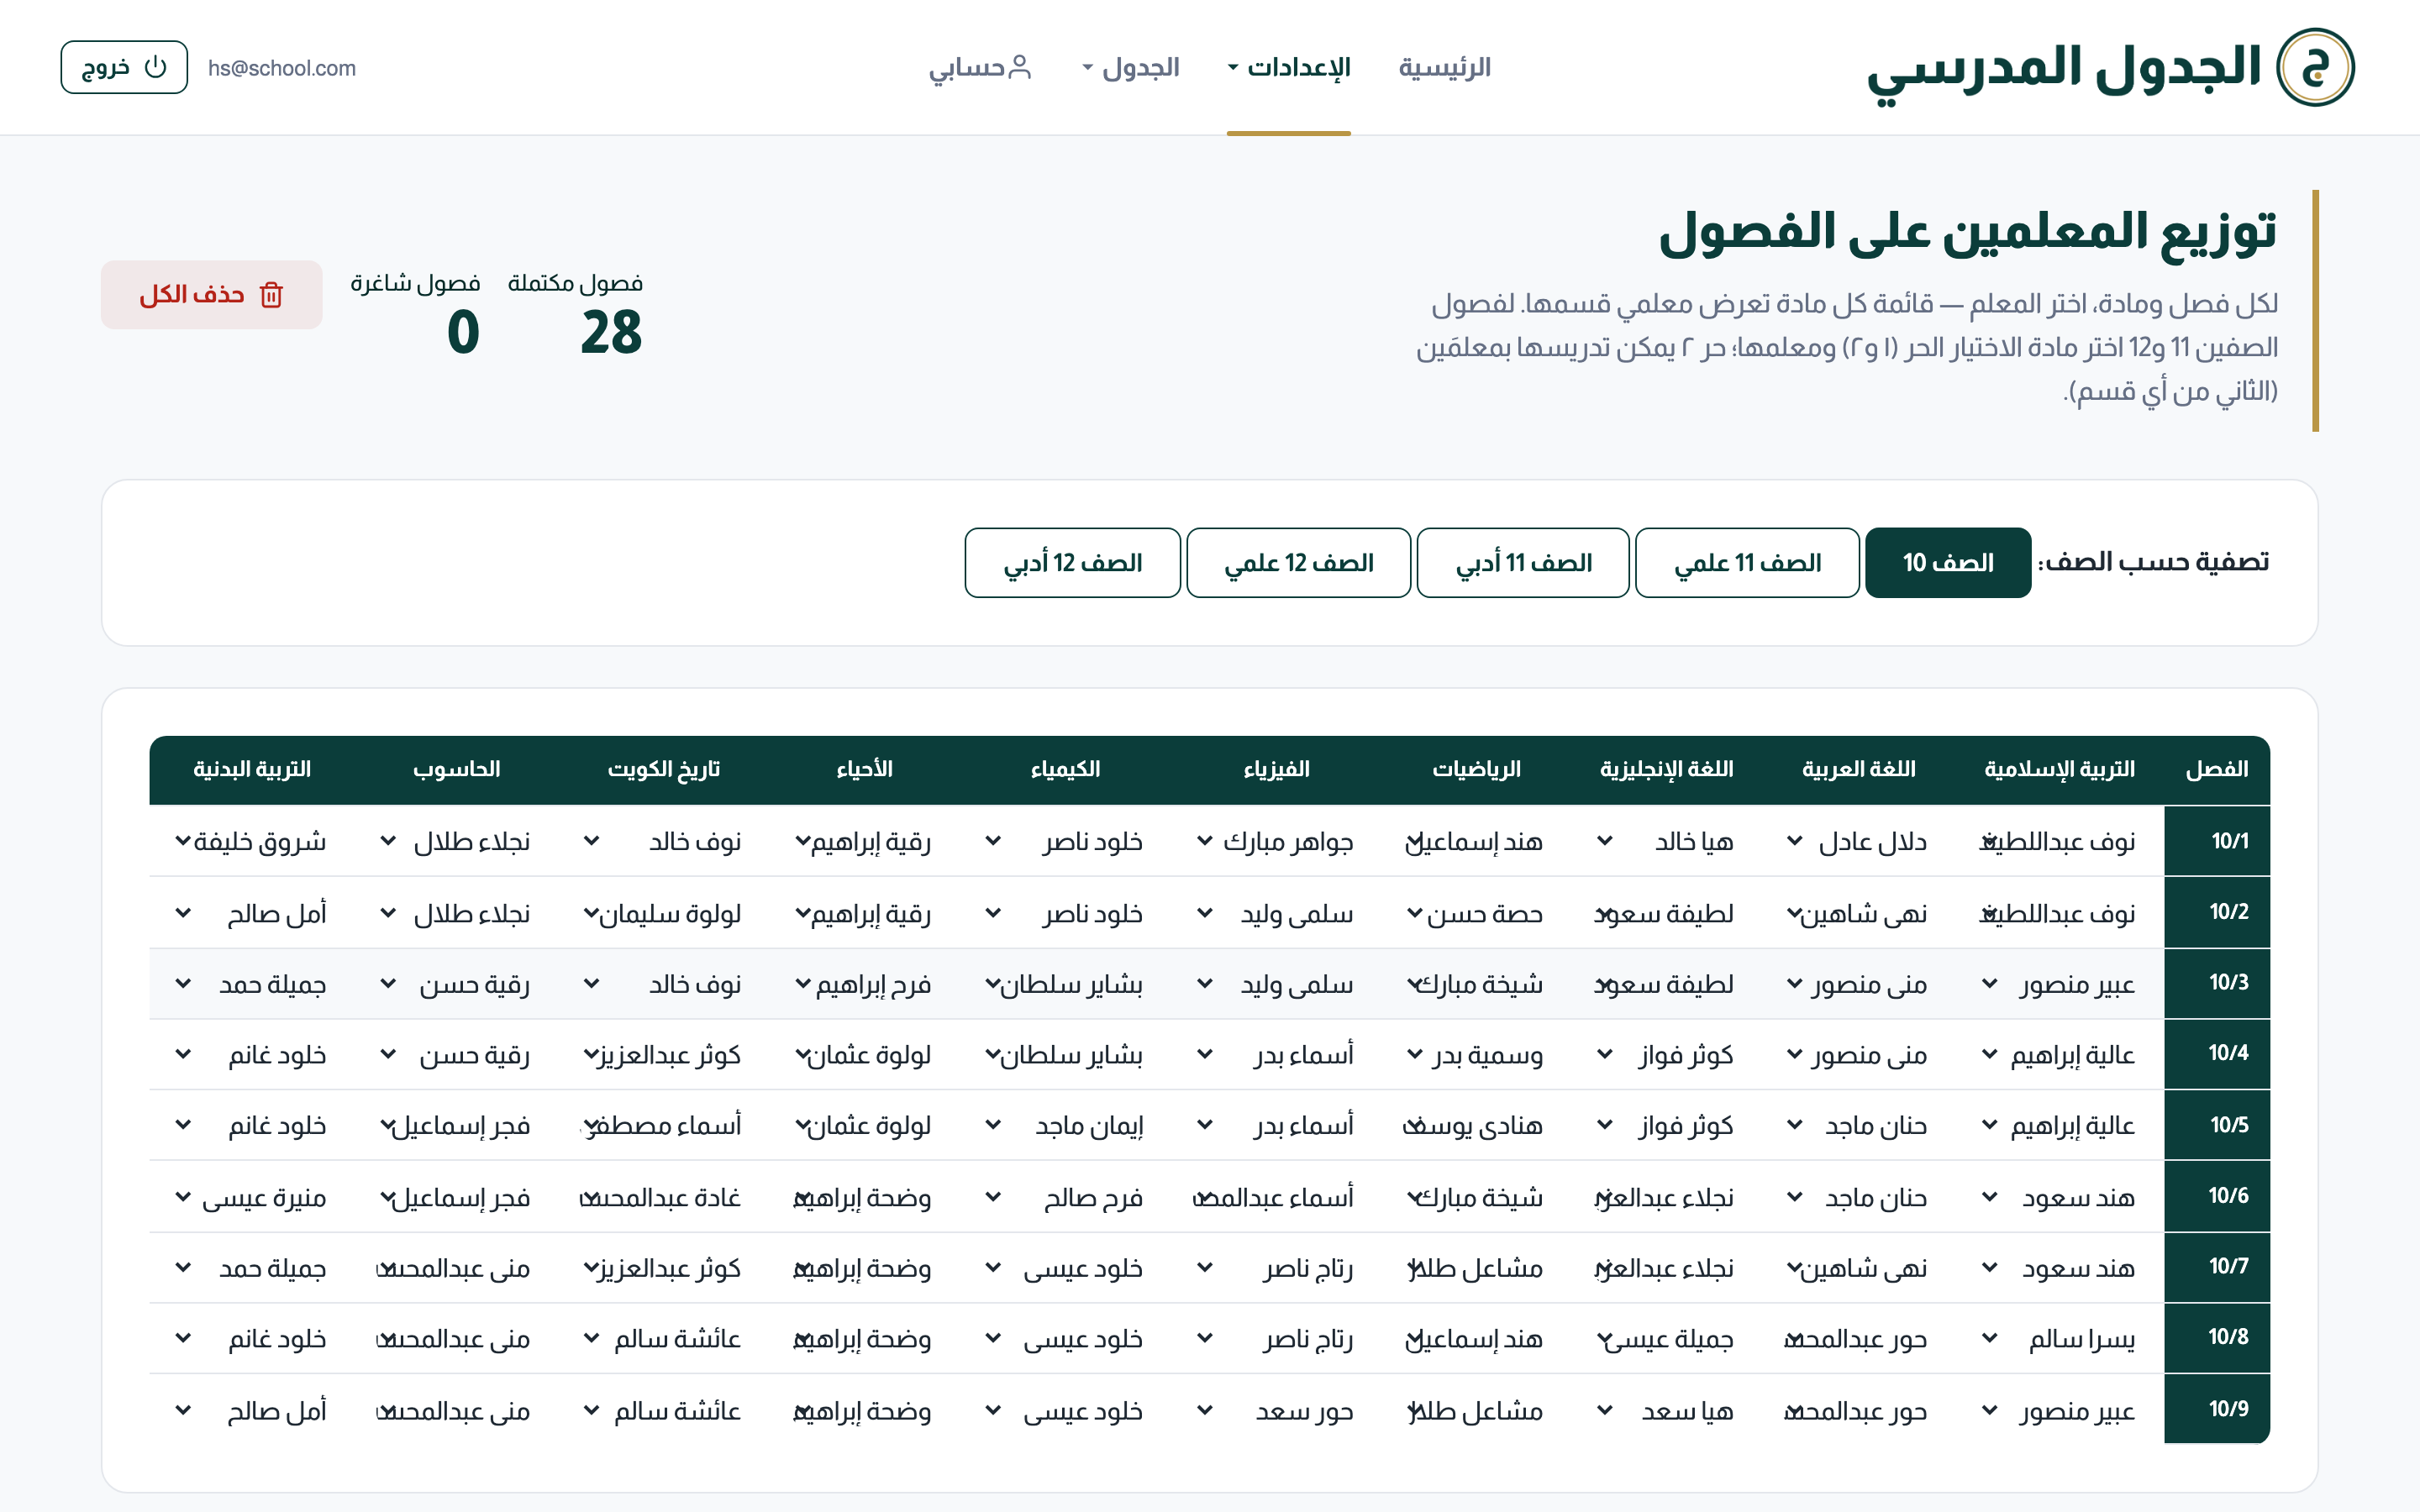
Task: Click the توزيع المعلمين على الفصول heading
Action: 1968,233
